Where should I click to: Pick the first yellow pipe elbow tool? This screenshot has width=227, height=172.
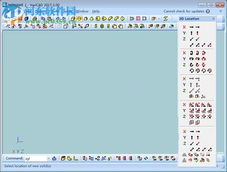(x=110, y=18)
